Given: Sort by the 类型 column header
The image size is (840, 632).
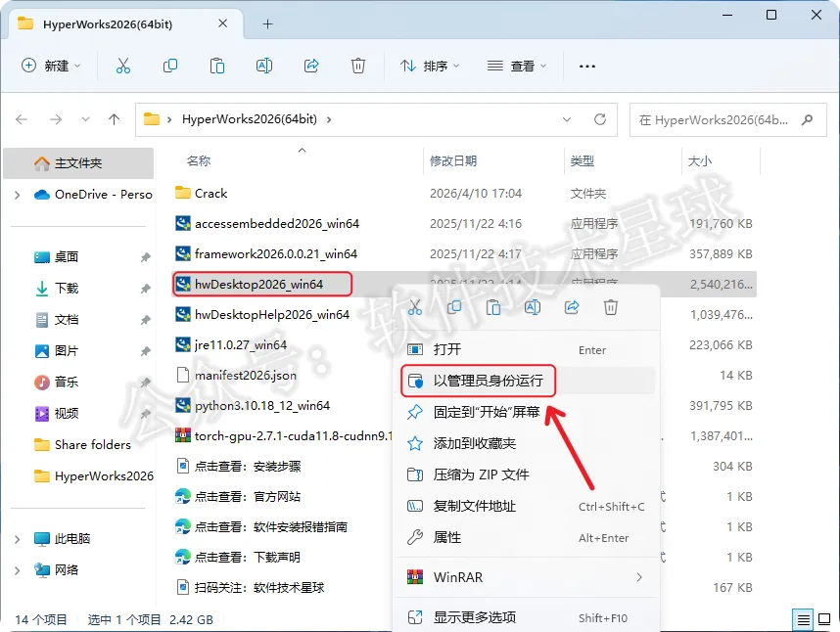Looking at the screenshot, I should [x=583, y=160].
